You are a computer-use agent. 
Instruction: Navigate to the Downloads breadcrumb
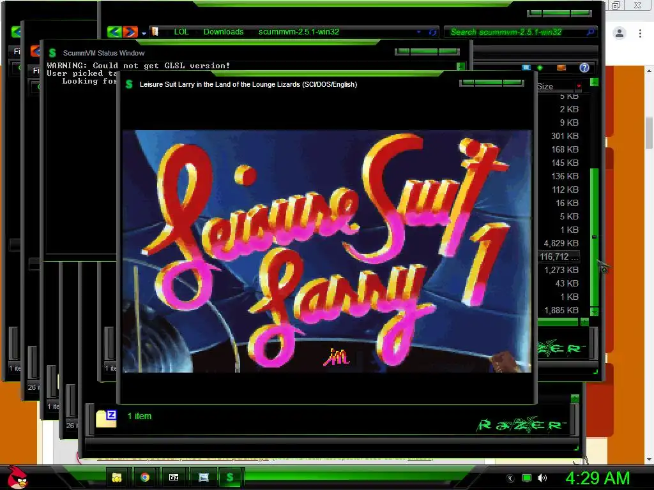coord(223,32)
